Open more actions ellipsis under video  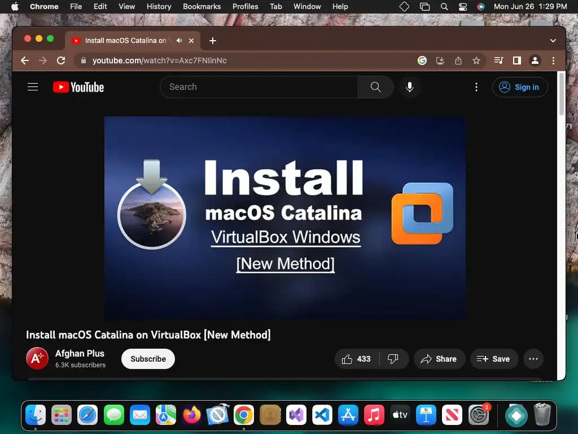(533, 359)
